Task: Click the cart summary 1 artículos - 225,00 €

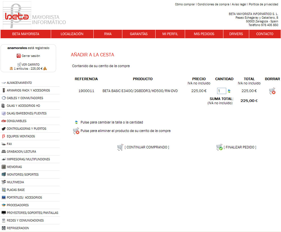Action: click(28, 69)
